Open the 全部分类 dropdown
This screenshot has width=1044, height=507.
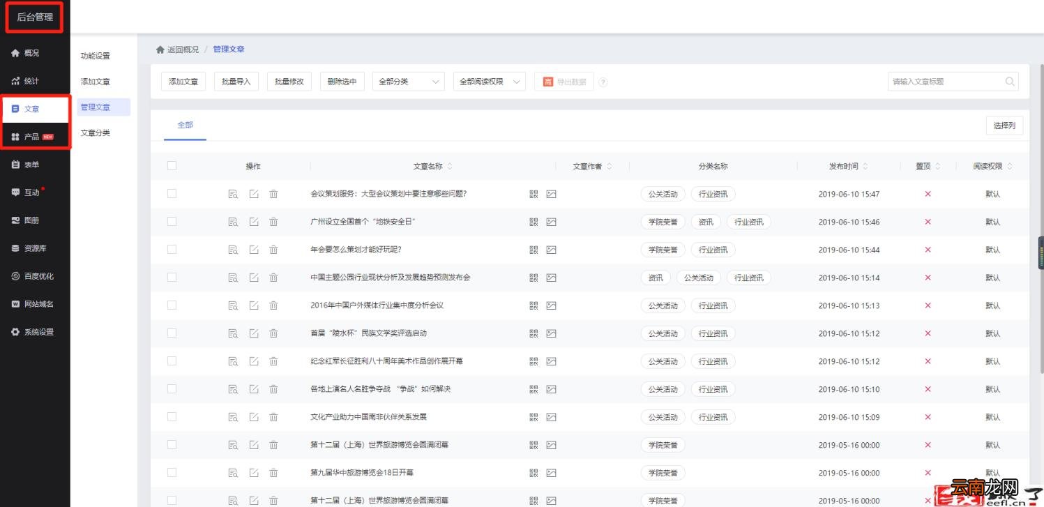tap(408, 82)
